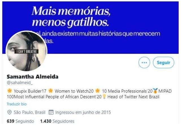Open the circular profile photo
The width and height of the screenshot is (188, 125).
(x=26, y=51)
